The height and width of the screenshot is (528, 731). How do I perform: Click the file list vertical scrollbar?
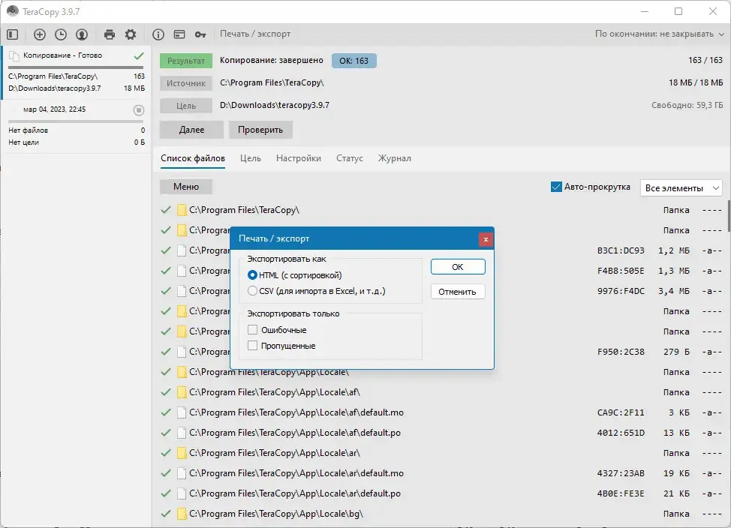729,216
